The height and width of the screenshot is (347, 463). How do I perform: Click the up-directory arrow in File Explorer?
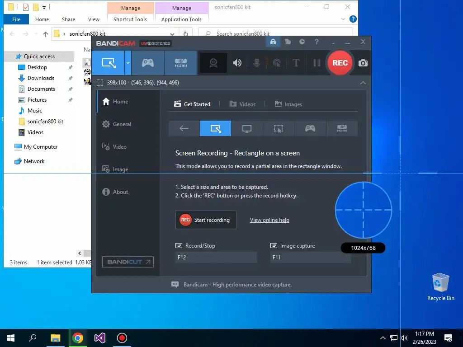46,34
